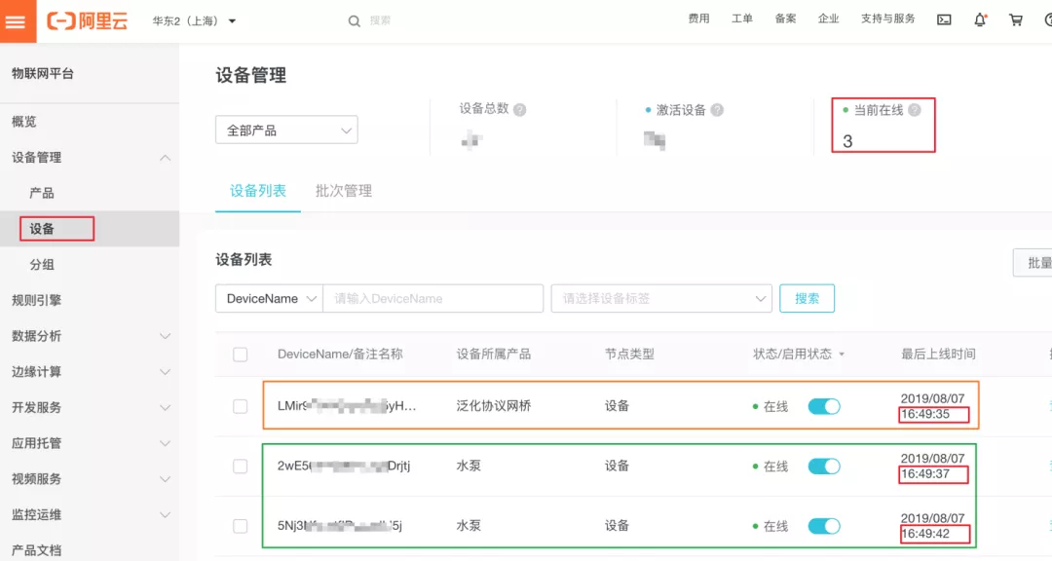Show help for 设备总数
This screenshot has height=561, width=1052.
(519, 110)
